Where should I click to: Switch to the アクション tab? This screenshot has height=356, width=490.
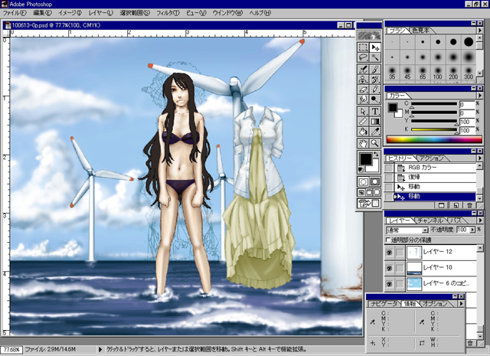[430, 158]
